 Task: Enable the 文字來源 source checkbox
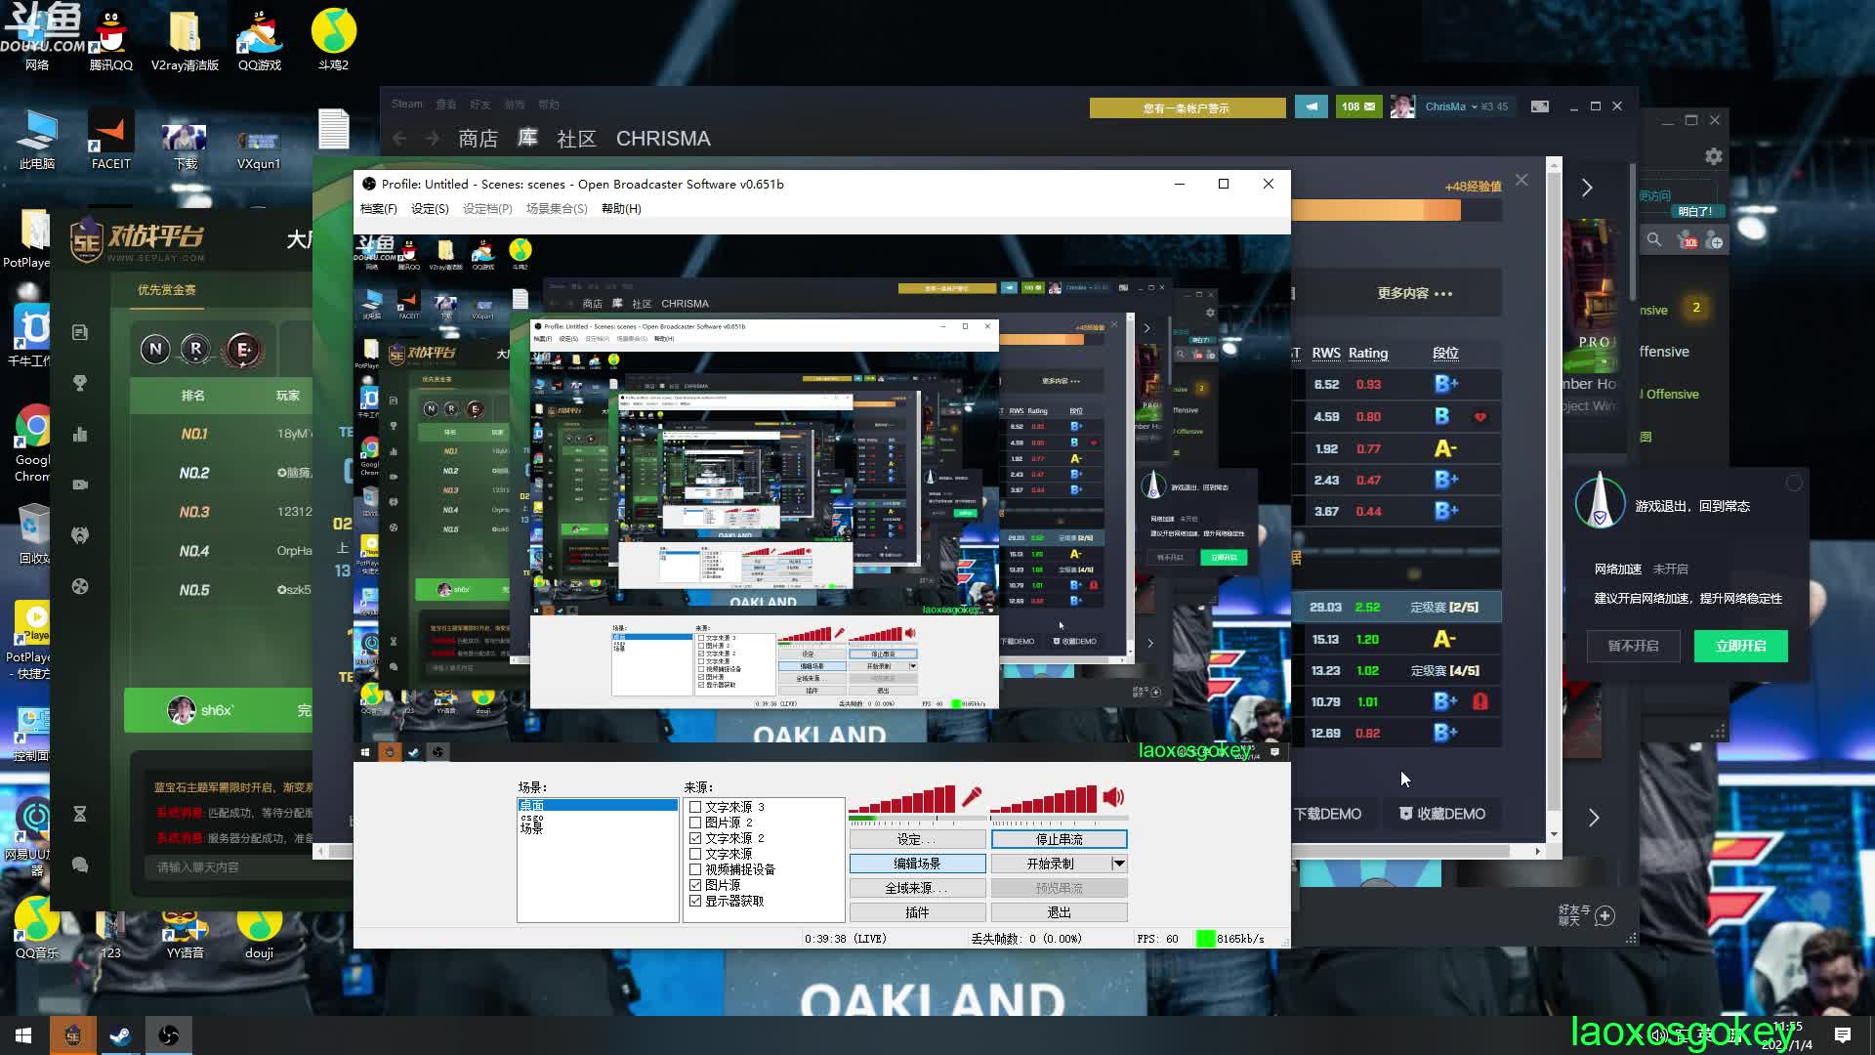click(695, 854)
